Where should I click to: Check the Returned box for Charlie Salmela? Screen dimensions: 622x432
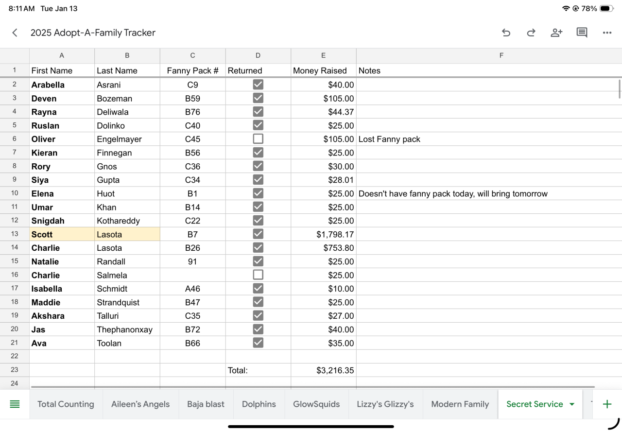pyautogui.click(x=258, y=275)
